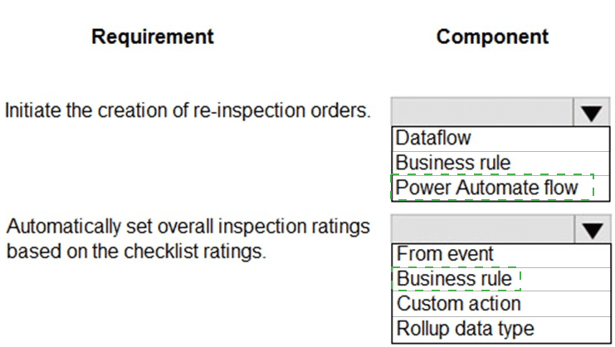615x347 pixels.
Task: Select Business rule in the first list
Action: [x=500, y=164]
